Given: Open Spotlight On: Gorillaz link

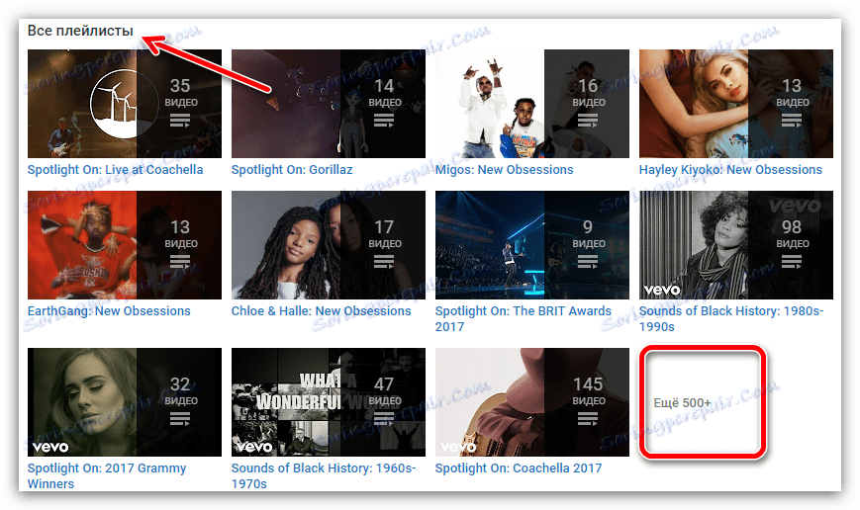Looking at the screenshot, I should [x=292, y=170].
